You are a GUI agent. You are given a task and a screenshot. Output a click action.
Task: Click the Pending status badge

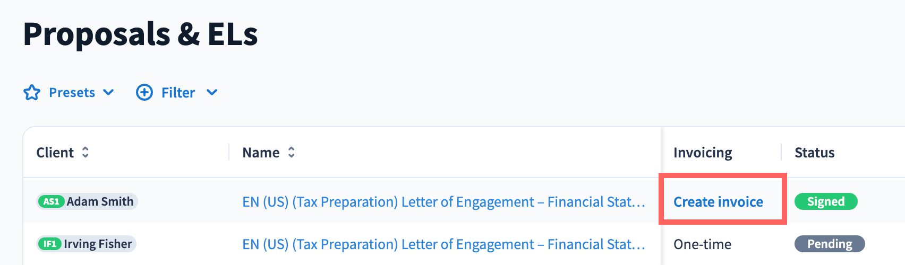829,244
